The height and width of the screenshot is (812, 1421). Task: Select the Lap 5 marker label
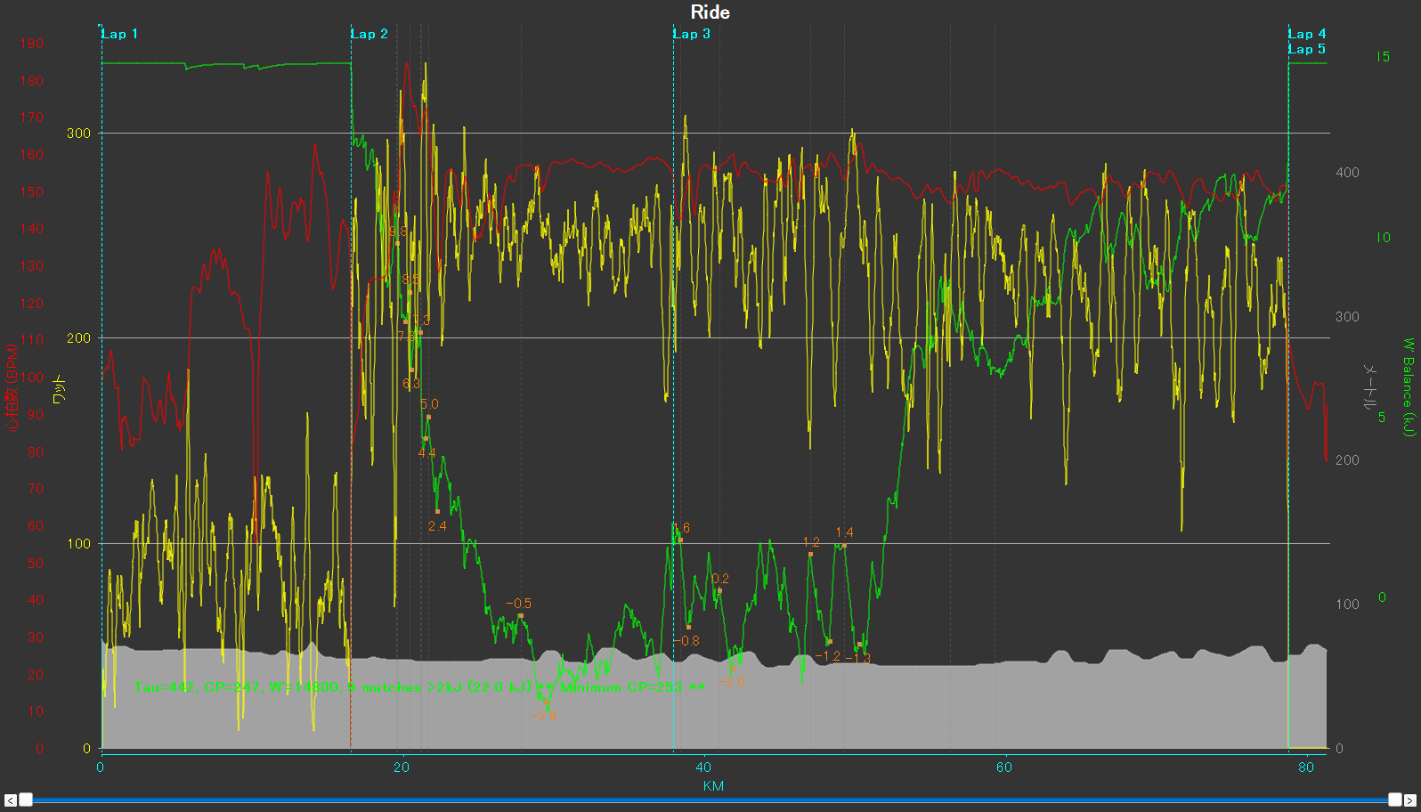[x=1307, y=49]
